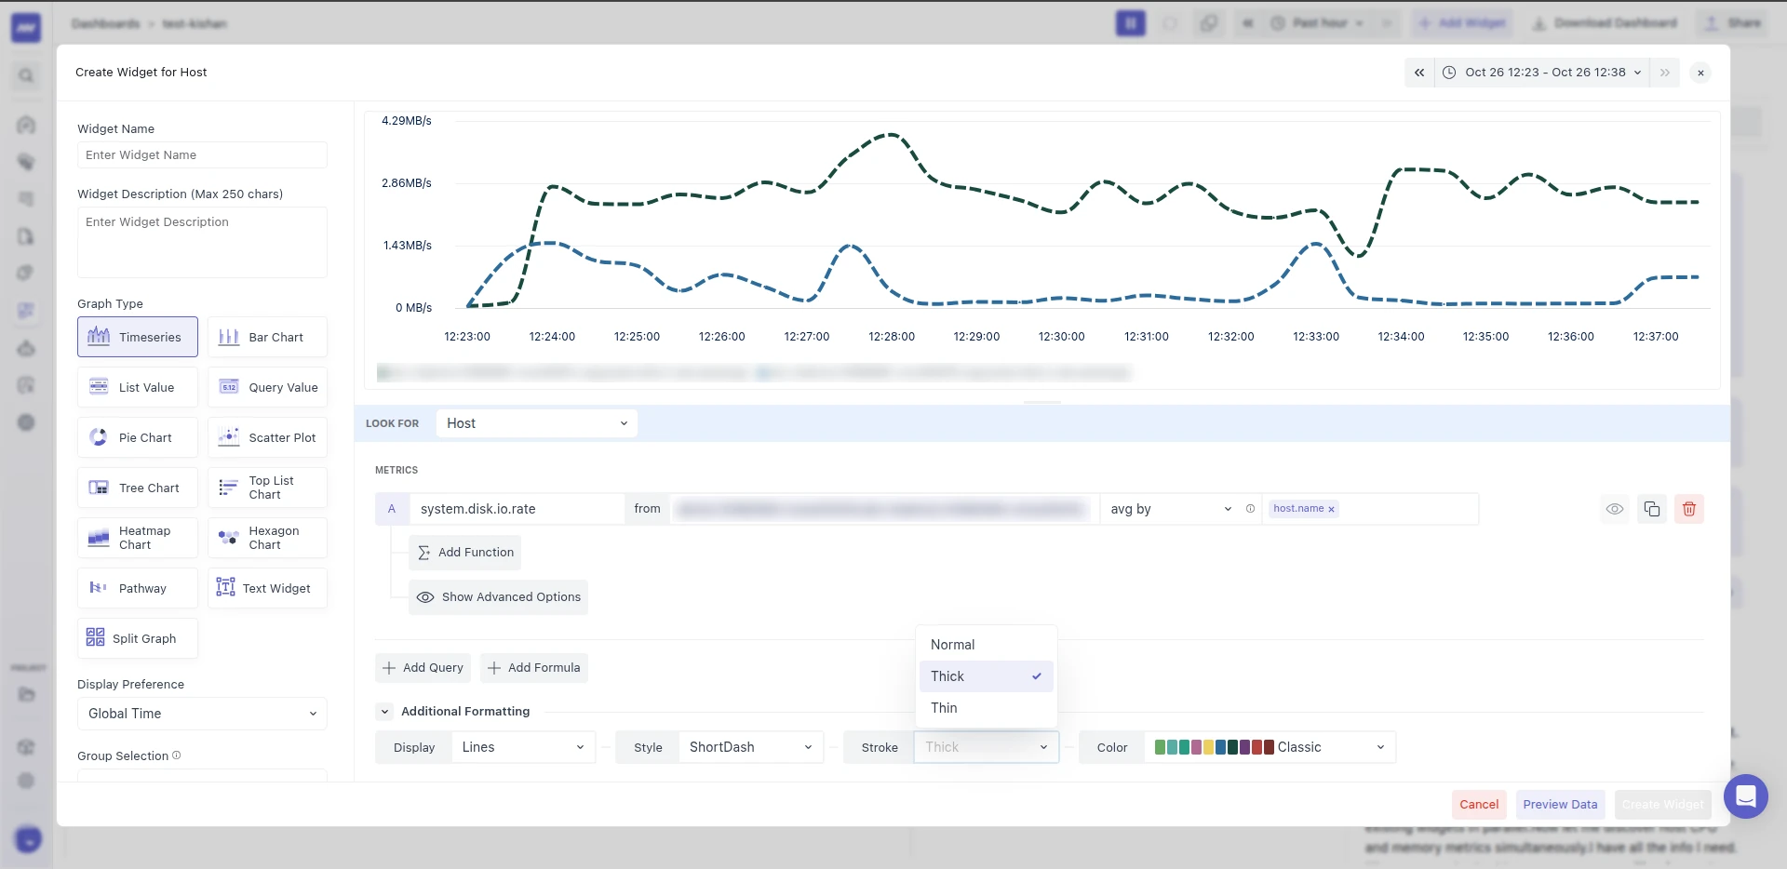
Task: Open the avg by aggregation dropdown
Action: click(1171, 509)
